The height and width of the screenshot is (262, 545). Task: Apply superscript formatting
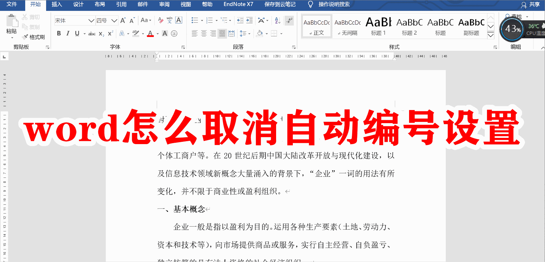(110, 33)
